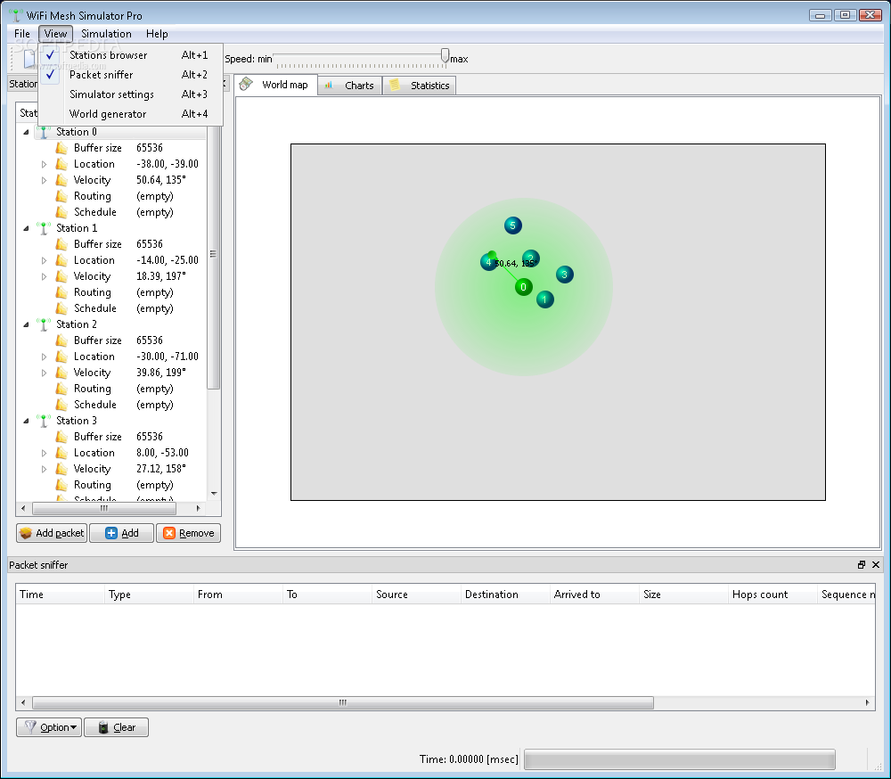This screenshot has width=891, height=779.
Task: Click the Station 3 antenna icon
Action: 43,421
